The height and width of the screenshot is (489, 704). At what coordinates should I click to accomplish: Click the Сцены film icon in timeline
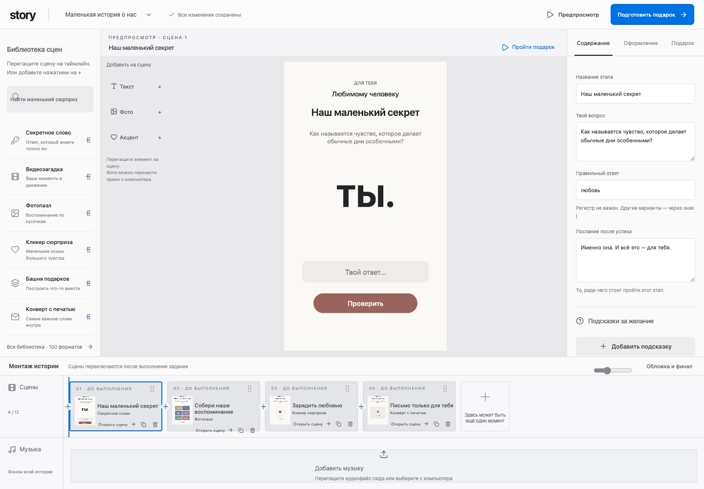[12, 387]
